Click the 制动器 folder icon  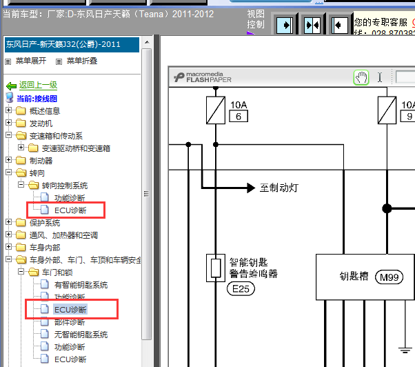pyautogui.click(x=21, y=161)
